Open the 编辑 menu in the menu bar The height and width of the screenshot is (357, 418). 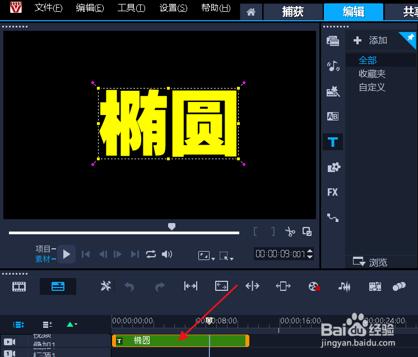90,8
